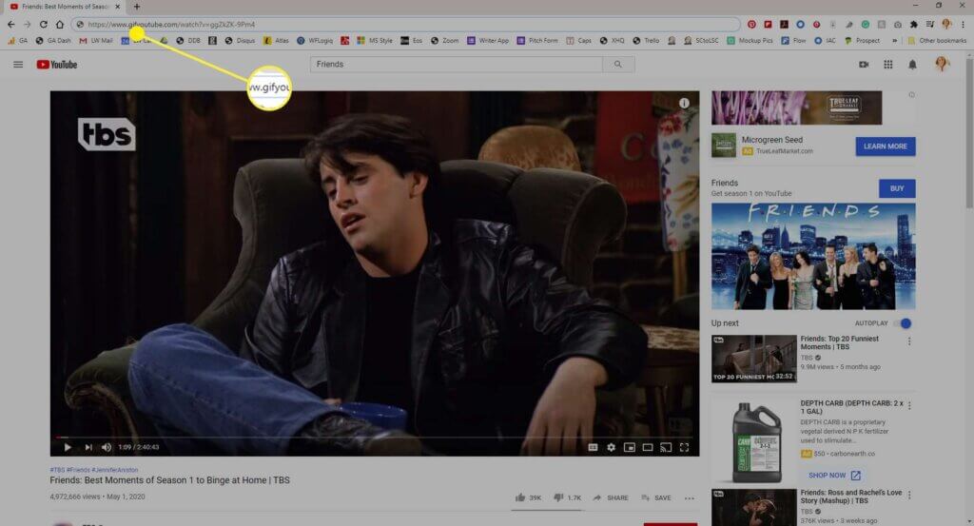This screenshot has height=526, width=974.
Task: Enable miniplayer icon in player controls
Action: (x=630, y=447)
